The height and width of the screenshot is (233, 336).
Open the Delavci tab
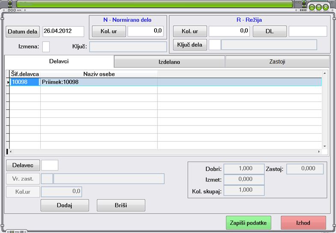59,61
